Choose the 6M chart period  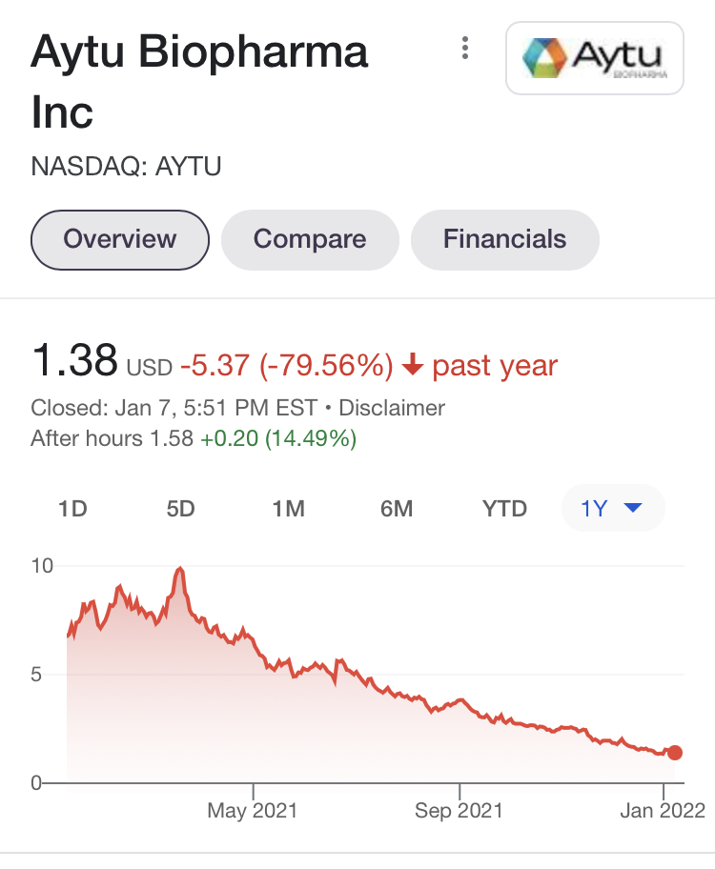(396, 509)
